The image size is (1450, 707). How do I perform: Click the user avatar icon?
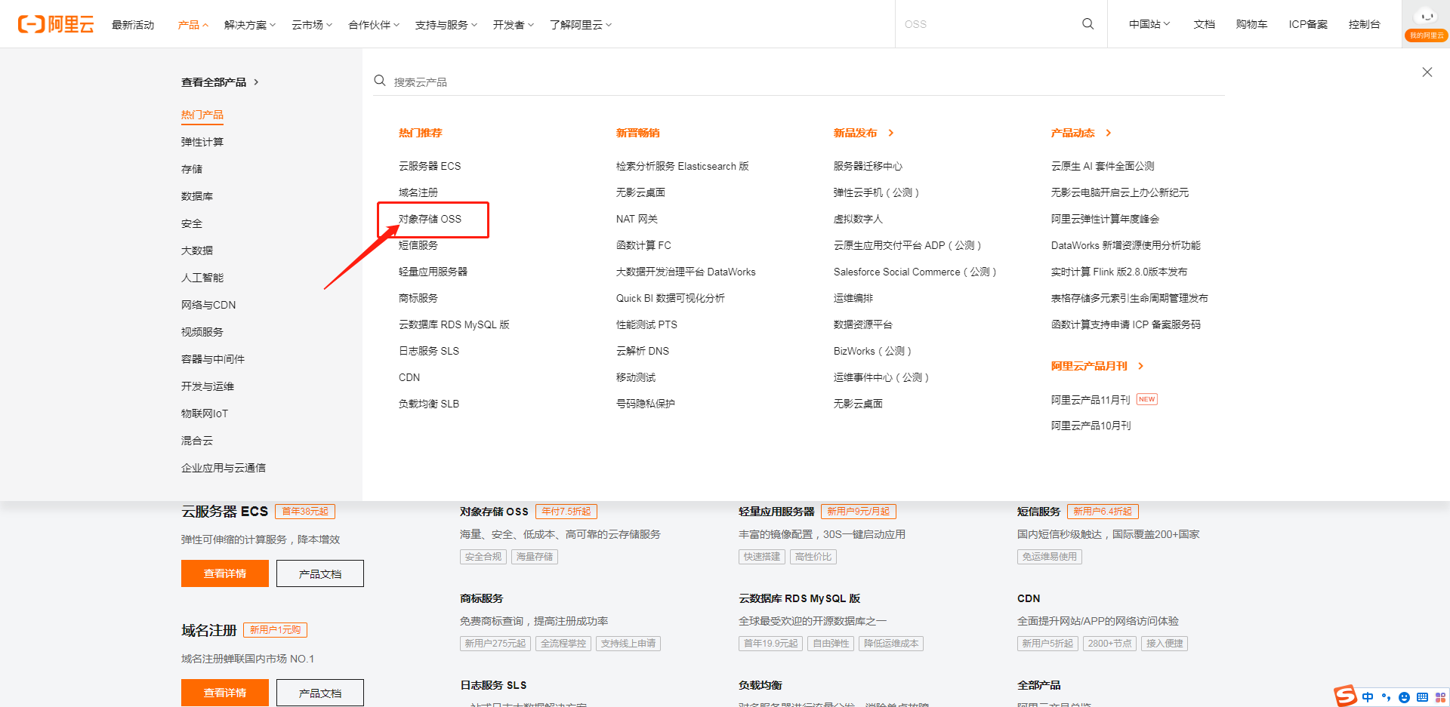point(1426,17)
